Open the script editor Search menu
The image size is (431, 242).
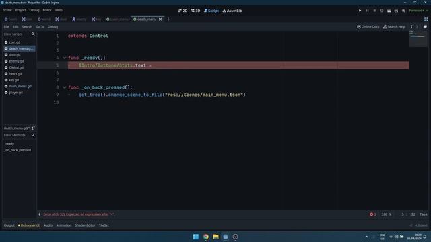[27, 27]
